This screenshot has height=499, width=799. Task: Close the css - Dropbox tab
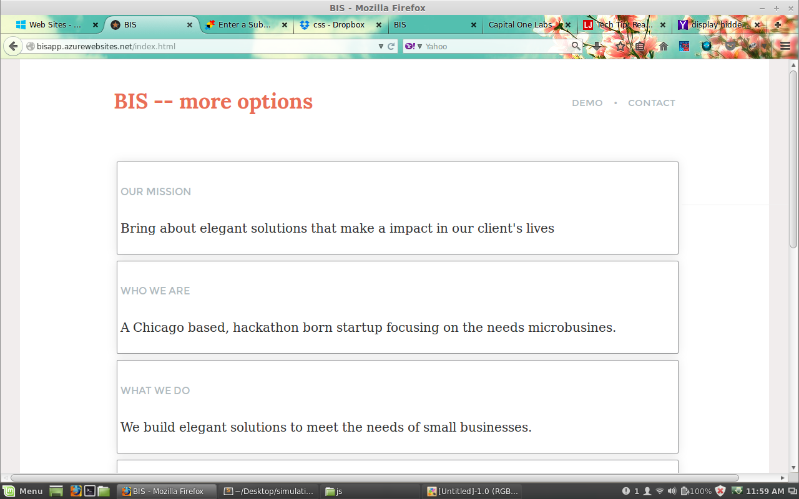(379, 25)
